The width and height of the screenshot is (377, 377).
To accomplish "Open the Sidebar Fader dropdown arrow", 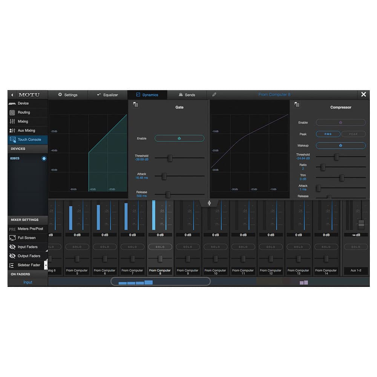I will [x=46, y=265].
